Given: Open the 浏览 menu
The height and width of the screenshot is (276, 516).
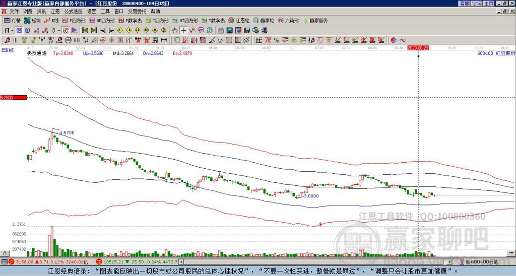Looking at the screenshot, I should [28, 12].
